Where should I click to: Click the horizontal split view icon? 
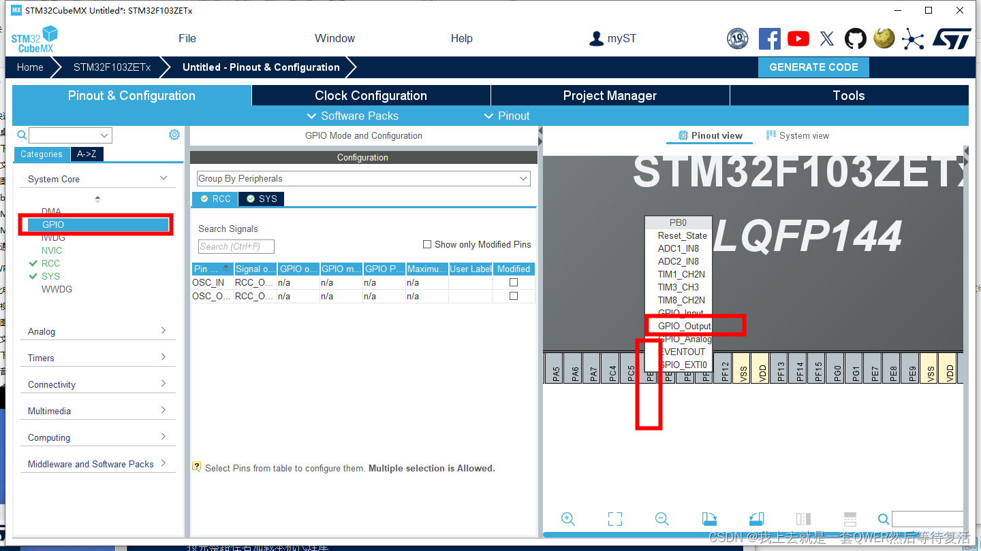point(850,519)
